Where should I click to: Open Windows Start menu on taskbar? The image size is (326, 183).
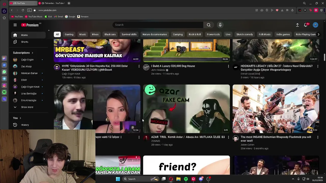[x=118, y=179]
